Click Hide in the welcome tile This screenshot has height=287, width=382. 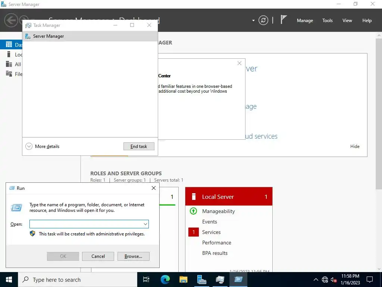tap(355, 146)
